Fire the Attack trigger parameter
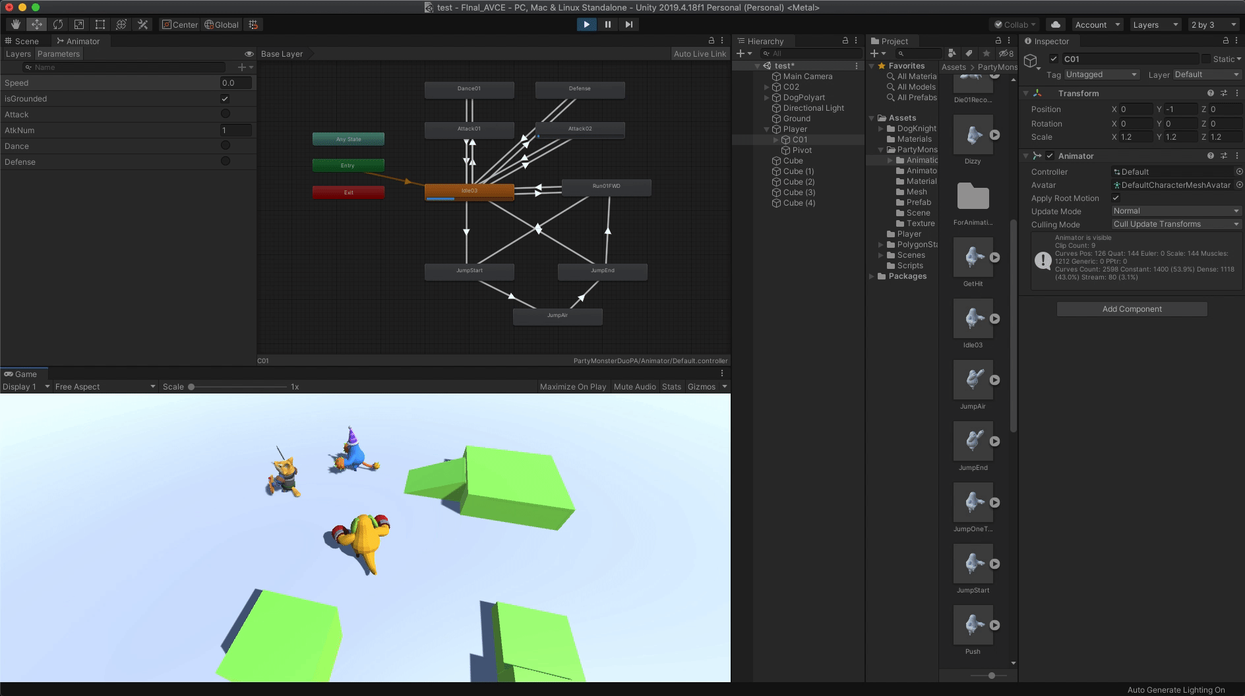 pos(226,114)
